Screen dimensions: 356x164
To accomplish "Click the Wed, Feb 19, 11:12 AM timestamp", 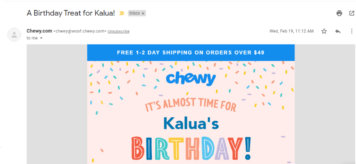I will [x=292, y=31].
